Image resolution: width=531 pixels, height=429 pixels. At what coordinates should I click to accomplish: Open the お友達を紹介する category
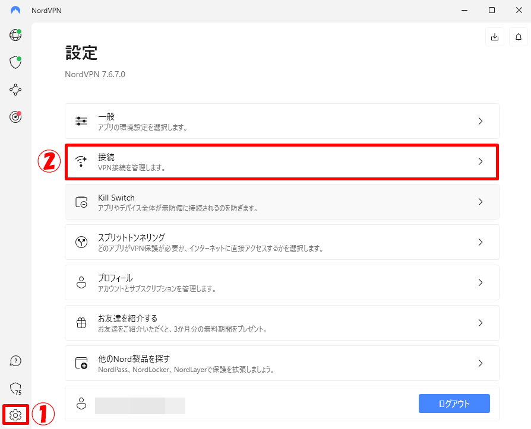282,323
